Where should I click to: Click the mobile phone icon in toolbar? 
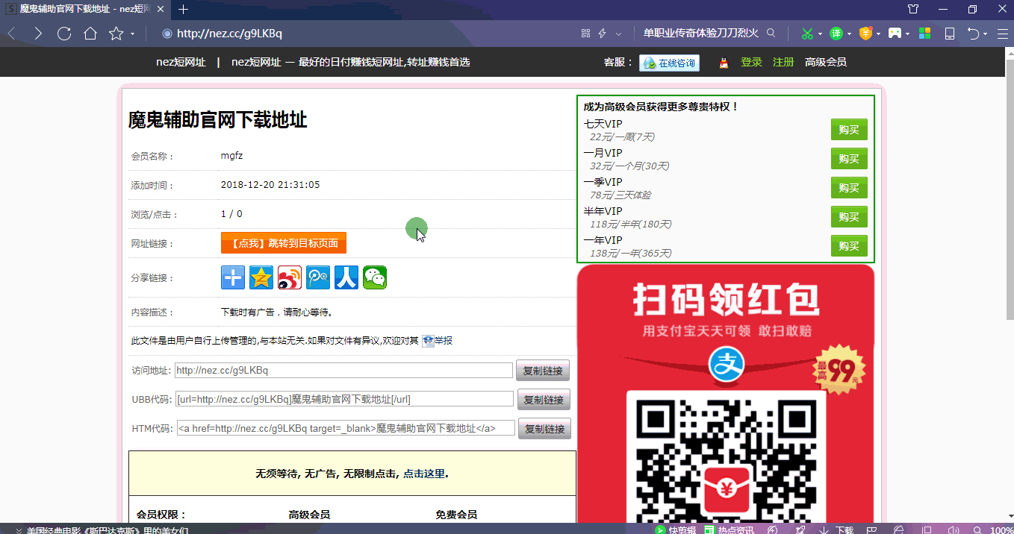tap(950, 34)
